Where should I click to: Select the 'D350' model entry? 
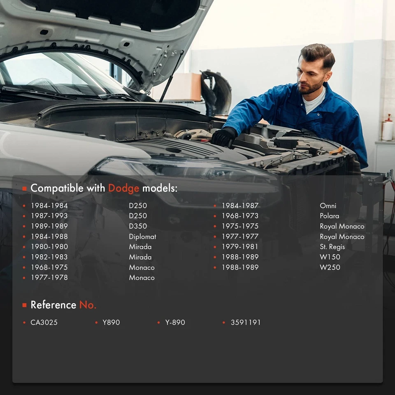(138, 226)
